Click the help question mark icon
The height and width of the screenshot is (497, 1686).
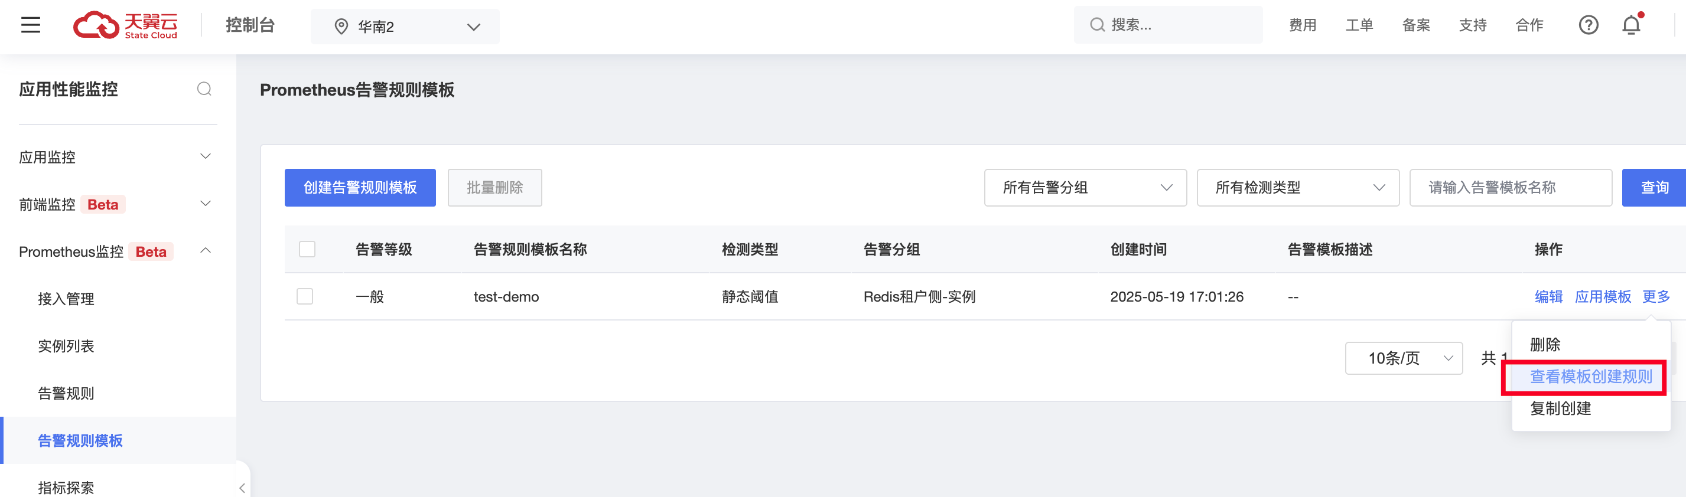[1589, 25]
